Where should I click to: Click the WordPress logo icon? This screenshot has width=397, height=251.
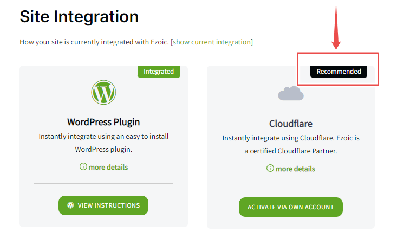103,92
